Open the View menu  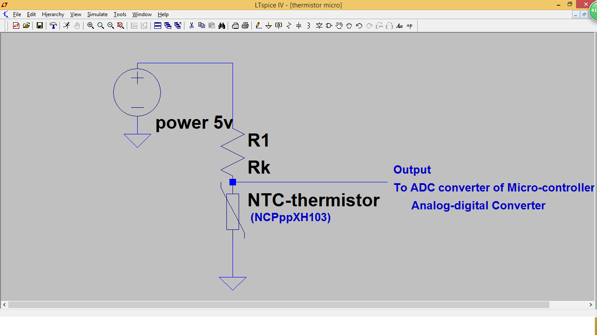pos(76,14)
